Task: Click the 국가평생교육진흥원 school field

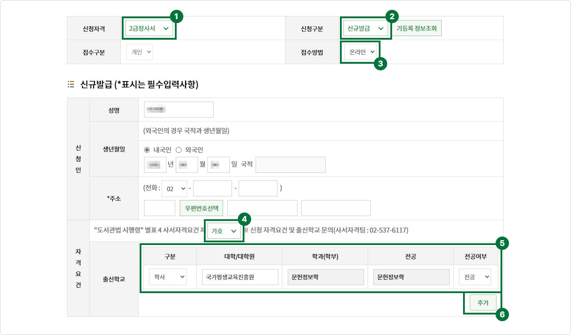Action: 240,277
